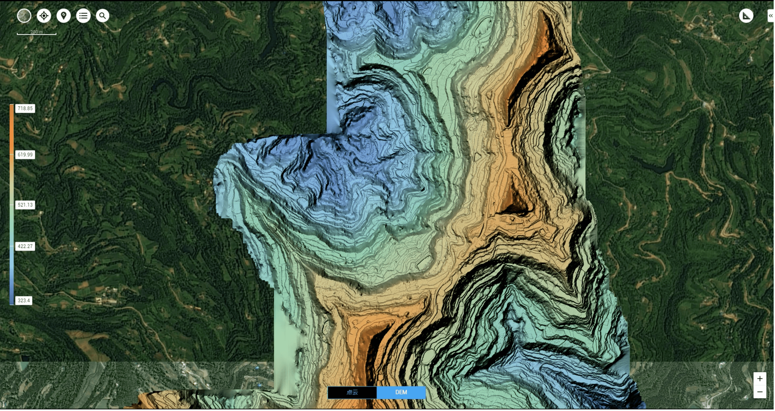Viewport: 775px width, 411px height.
Task: Open the layer list icon
Action: click(x=83, y=16)
